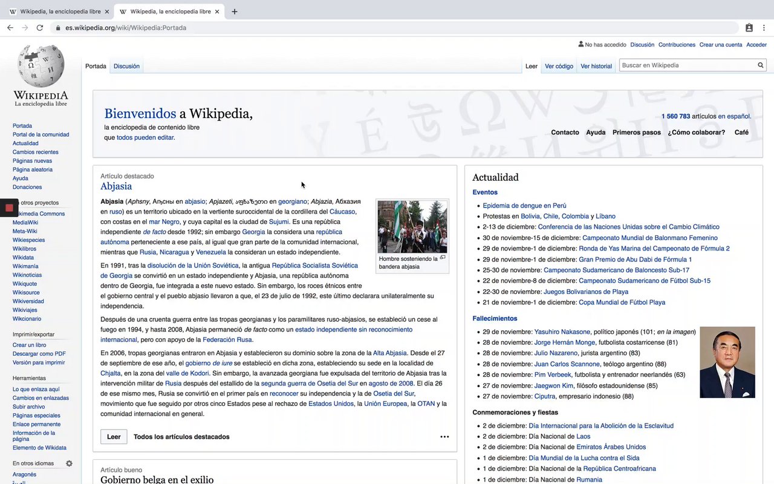
Task: Open the Discusión tab next to Portada
Action: coord(126,66)
